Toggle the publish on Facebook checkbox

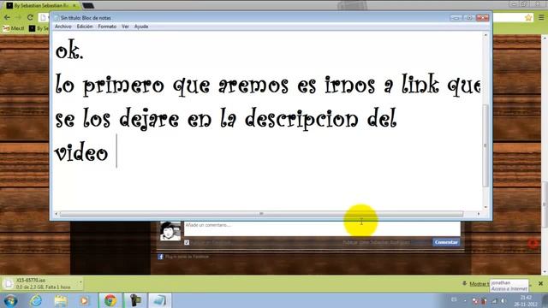click(187, 242)
